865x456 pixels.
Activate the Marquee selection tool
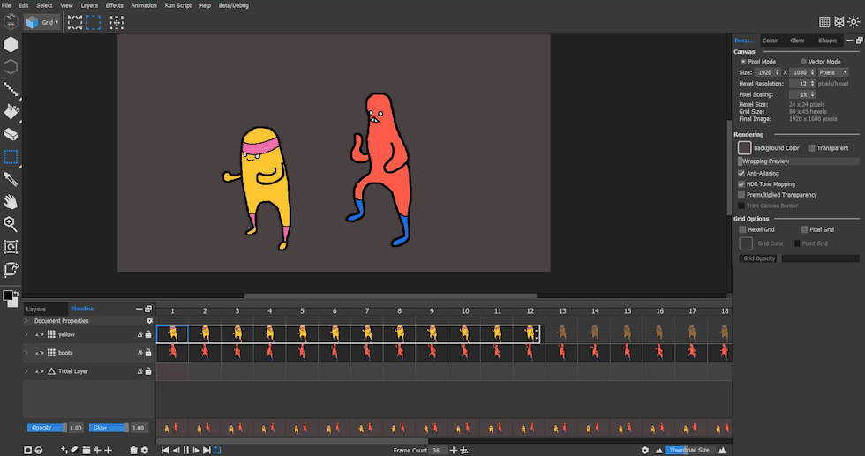(11, 157)
